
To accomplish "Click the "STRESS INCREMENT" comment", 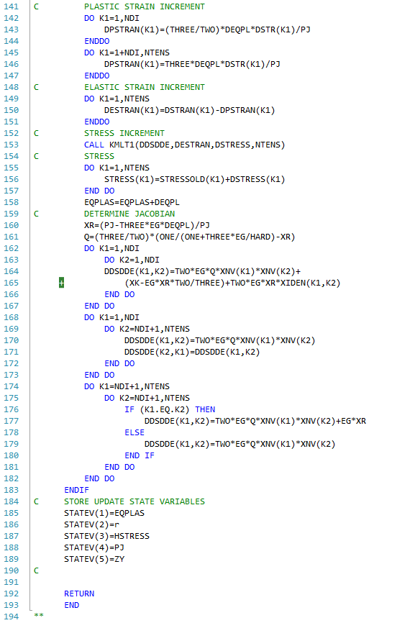I will [x=124, y=134].
